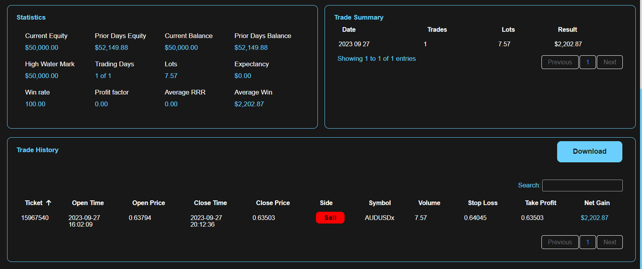
Task: Sort by Open Price column header
Action: 149,203
